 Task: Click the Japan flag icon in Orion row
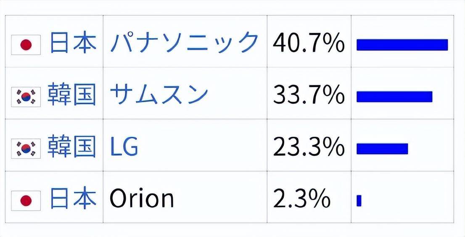(x=26, y=200)
